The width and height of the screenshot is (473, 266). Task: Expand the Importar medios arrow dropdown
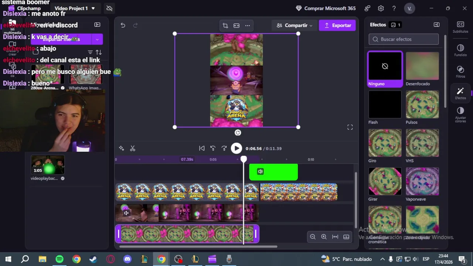(x=97, y=39)
